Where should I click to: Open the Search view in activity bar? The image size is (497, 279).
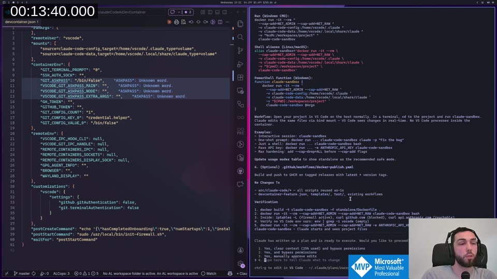pos(241,37)
